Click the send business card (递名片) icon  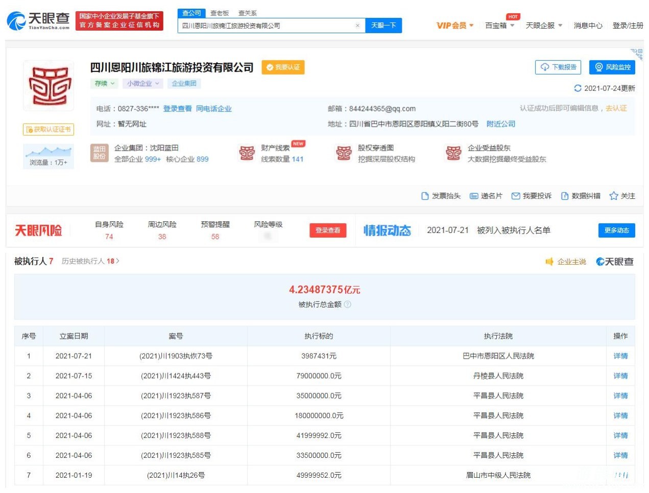coord(474,196)
